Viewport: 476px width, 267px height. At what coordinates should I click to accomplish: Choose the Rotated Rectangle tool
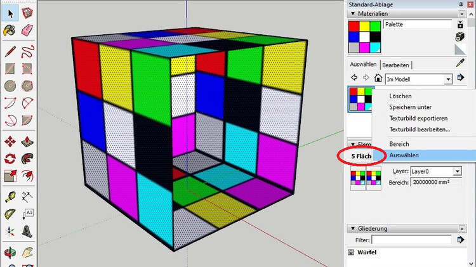tap(27, 69)
